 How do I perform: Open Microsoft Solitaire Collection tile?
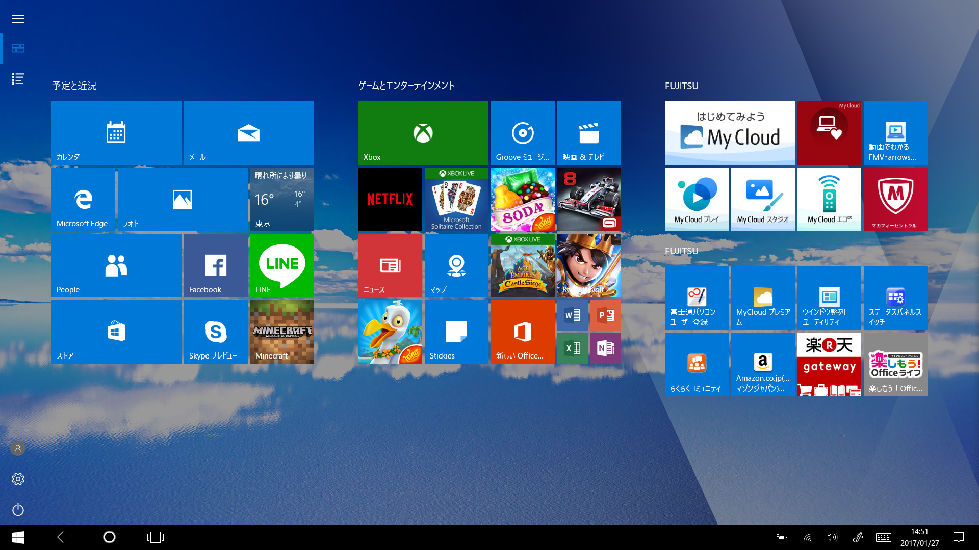pos(456,199)
